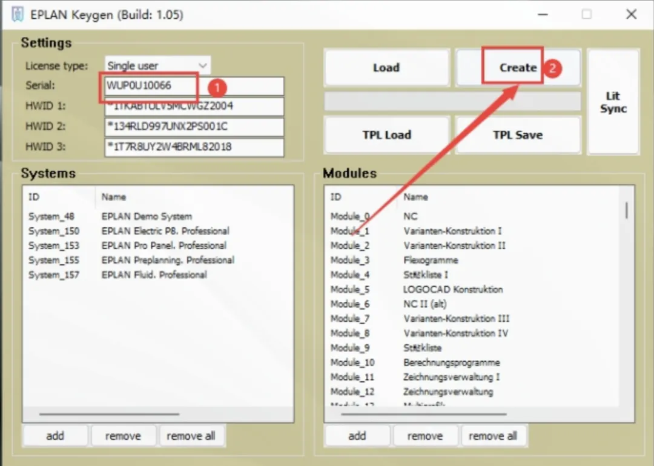Select Module_11 Zeichnungsverwaltung I row

coord(472,377)
